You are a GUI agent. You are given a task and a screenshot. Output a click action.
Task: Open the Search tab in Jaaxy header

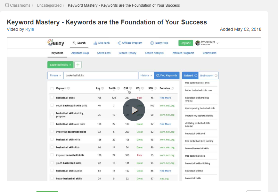pos(79,43)
